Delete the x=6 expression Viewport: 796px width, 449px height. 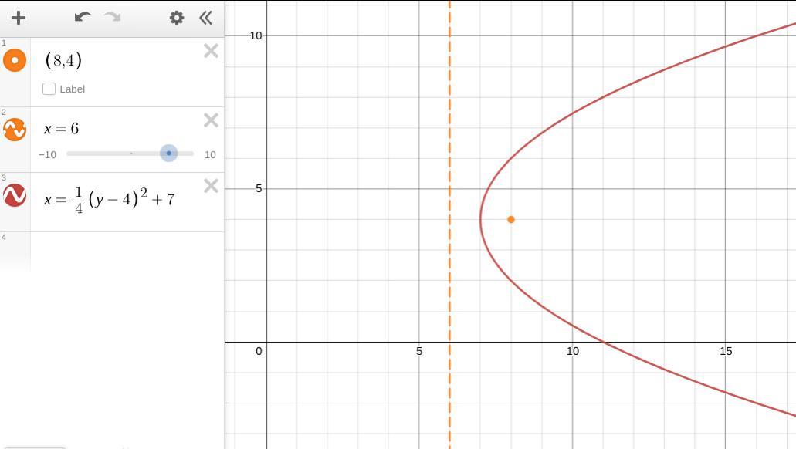click(x=212, y=120)
